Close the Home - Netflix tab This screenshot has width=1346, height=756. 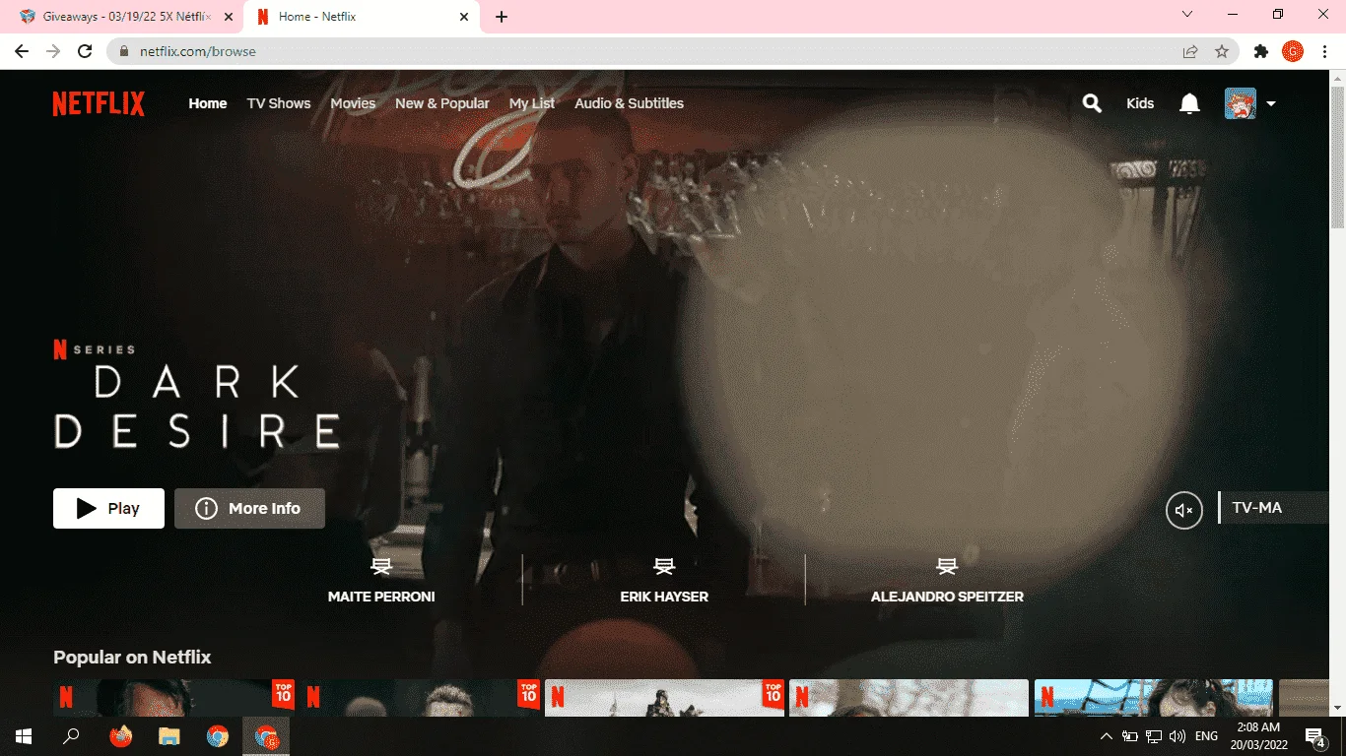click(x=463, y=17)
